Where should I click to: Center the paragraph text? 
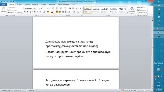(60, 12)
